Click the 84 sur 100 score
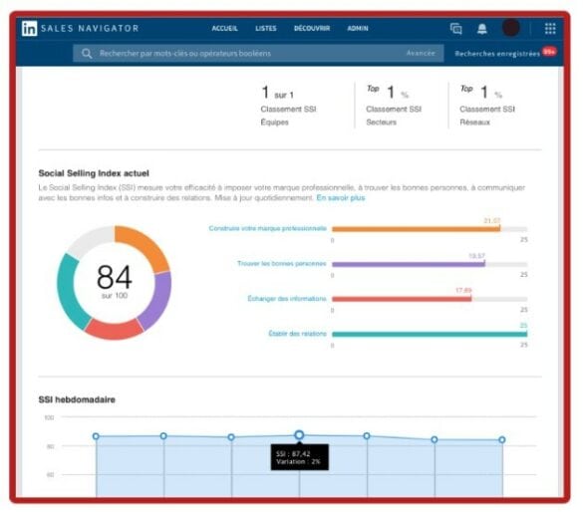The width and height of the screenshot is (583, 512). [115, 282]
